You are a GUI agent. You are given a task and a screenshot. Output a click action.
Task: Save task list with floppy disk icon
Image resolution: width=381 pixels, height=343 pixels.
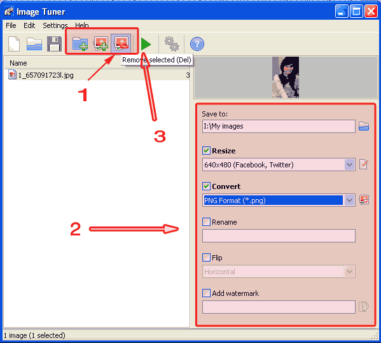(x=54, y=44)
